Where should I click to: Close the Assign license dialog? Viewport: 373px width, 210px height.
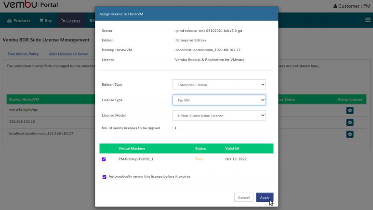(x=272, y=14)
